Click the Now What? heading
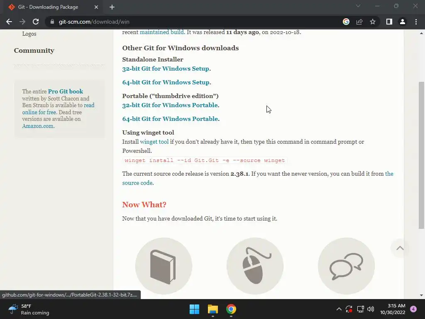The height and width of the screenshot is (319, 425). tap(144, 204)
